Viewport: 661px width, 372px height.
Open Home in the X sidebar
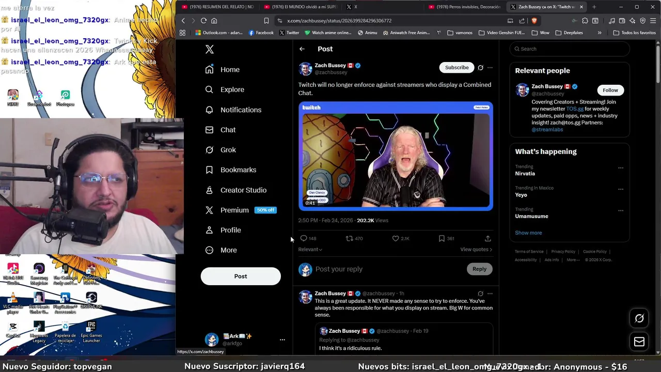coord(223,69)
